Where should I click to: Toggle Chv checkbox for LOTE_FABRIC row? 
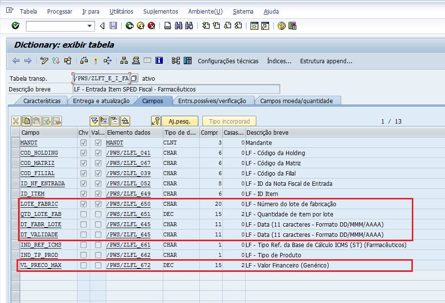pyautogui.click(x=83, y=204)
